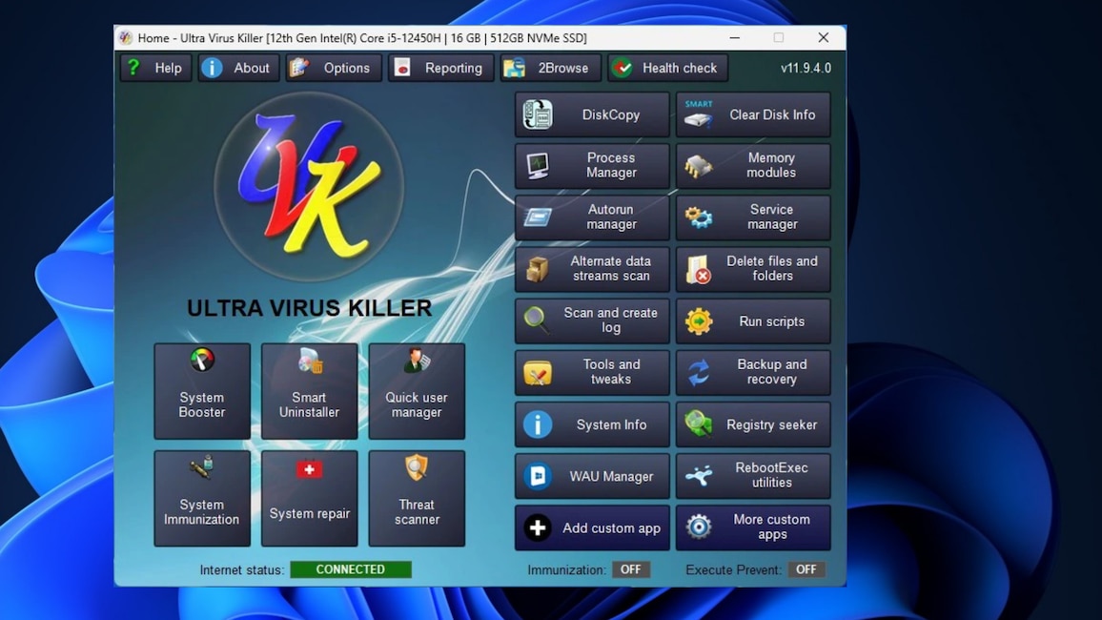Click Add custom app plus icon
1102x620 pixels.
pyautogui.click(x=538, y=527)
